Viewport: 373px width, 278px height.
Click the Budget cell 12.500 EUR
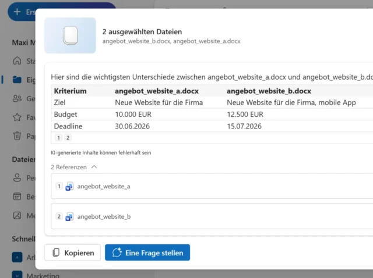pos(245,115)
